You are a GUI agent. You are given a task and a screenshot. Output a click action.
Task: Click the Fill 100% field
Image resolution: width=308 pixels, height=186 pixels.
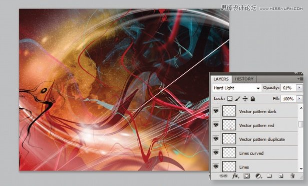pos(288,99)
